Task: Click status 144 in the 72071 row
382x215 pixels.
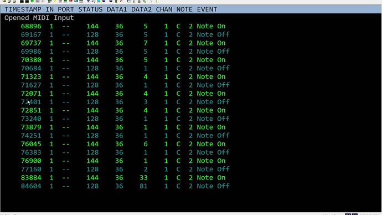Action: point(92,93)
